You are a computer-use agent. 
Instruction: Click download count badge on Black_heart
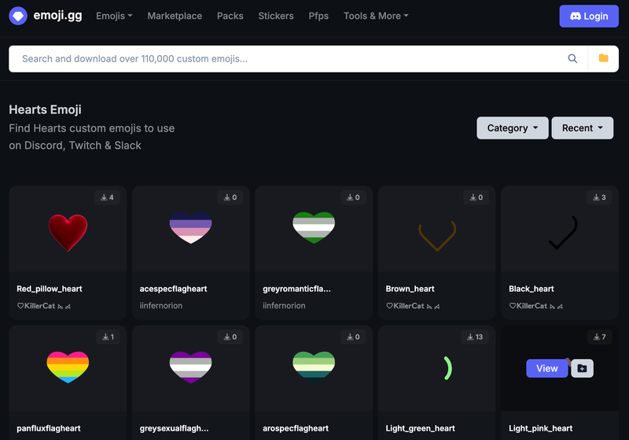point(599,197)
